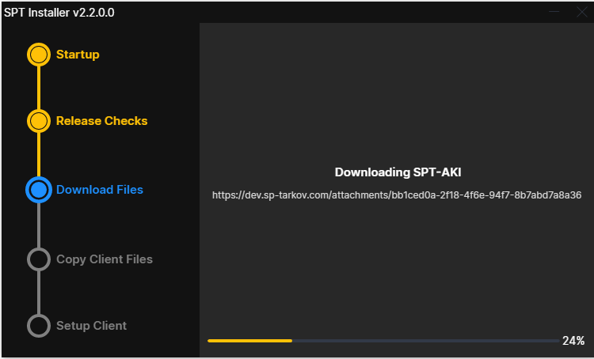This screenshot has width=594, height=359.
Task: Click the yellow download progress bar
Action: coord(383,341)
